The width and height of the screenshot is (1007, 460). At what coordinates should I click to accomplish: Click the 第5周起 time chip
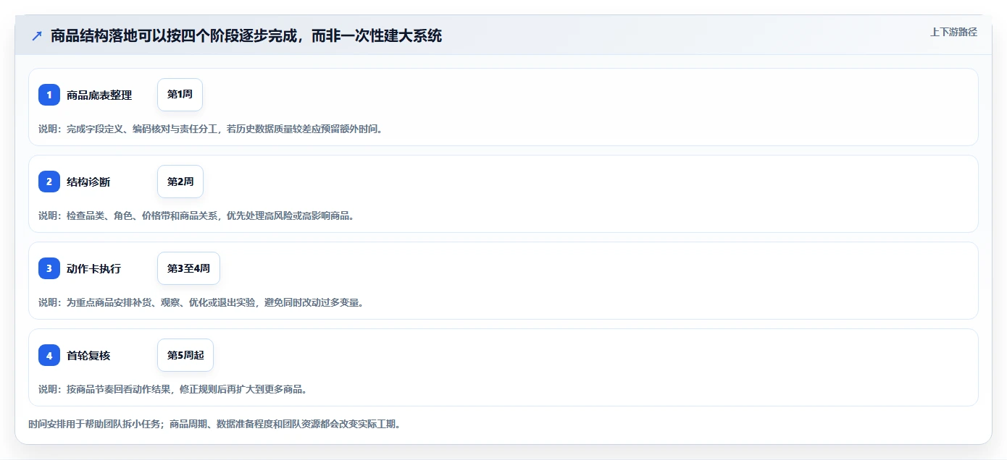pyautogui.click(x=185, y=355)
